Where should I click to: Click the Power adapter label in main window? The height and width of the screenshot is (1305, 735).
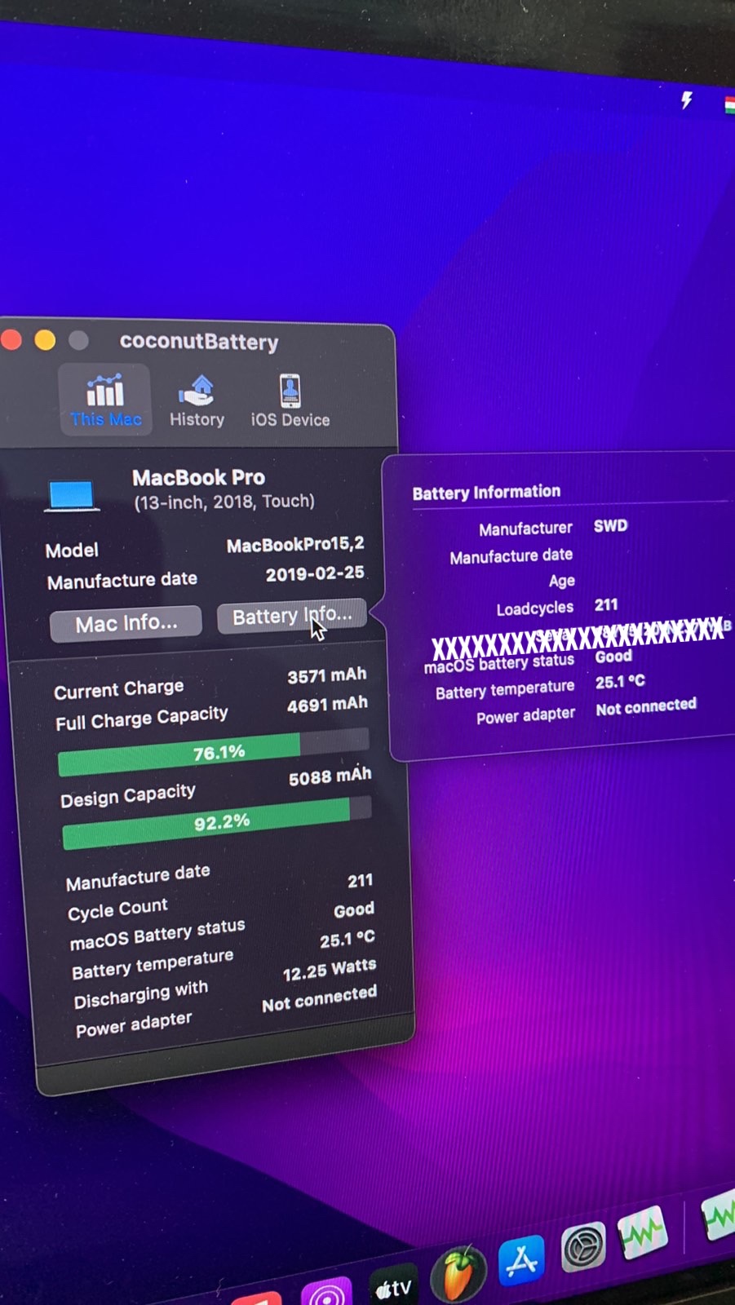[134, 1024]
